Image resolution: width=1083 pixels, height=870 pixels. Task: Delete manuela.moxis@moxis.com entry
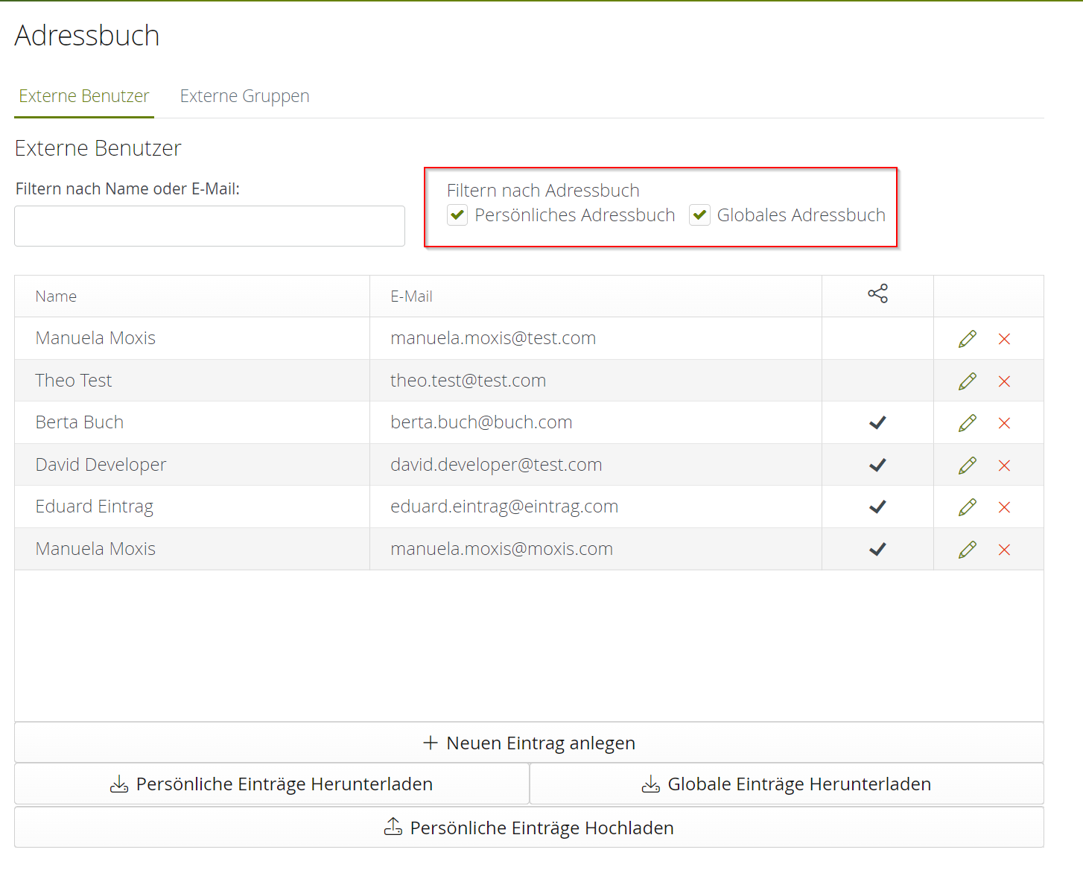pos(1004,550)
